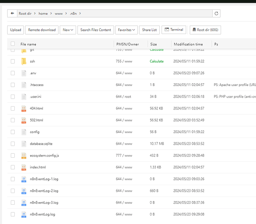The image size is (256, 224).
Task: Check the box for .htaccess file
Action: pyautogui.click(x=13, y=85)
